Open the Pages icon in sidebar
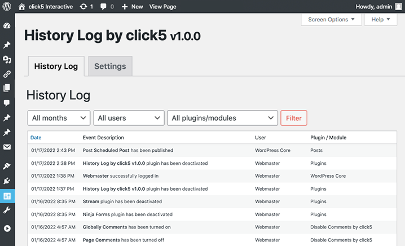Image resolution: width=405 pixels, height=246 pixels. (x=7, y=88)
